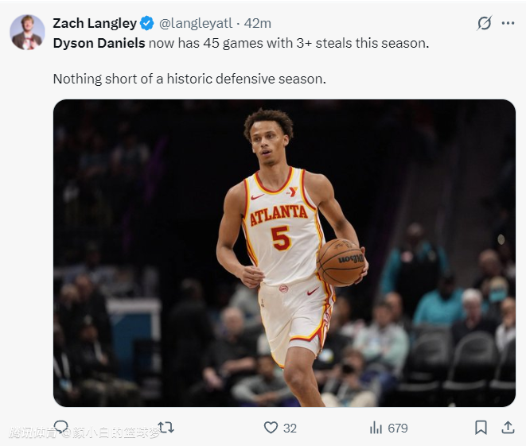
Task: Open the Grok explain-post icon
Action: tap(484, 23)
